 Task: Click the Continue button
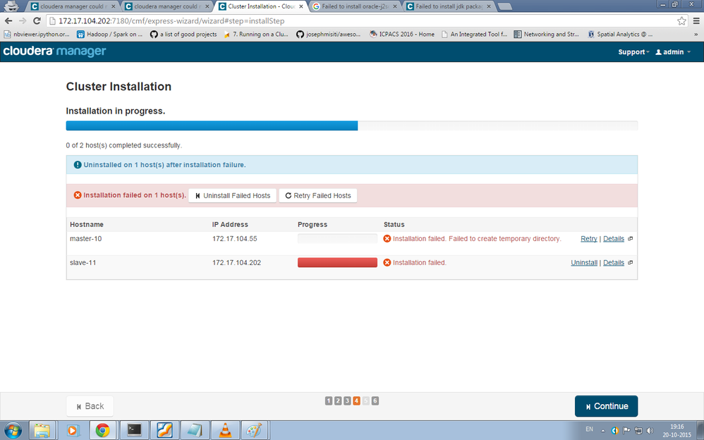coord(606,406)
